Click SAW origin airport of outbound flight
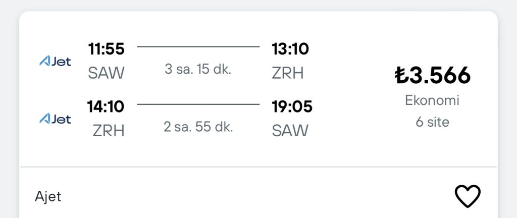Screen dimensions: 517x218 click(x=106, y=73)
